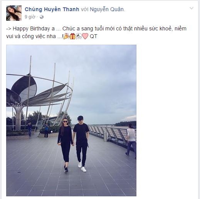
Task: Click the word với in the header
Action: click(x=84, y=9)
